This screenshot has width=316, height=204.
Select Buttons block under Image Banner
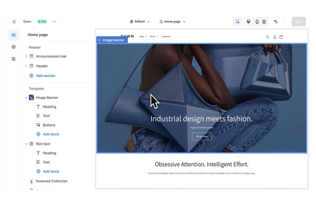coord(49,125)
